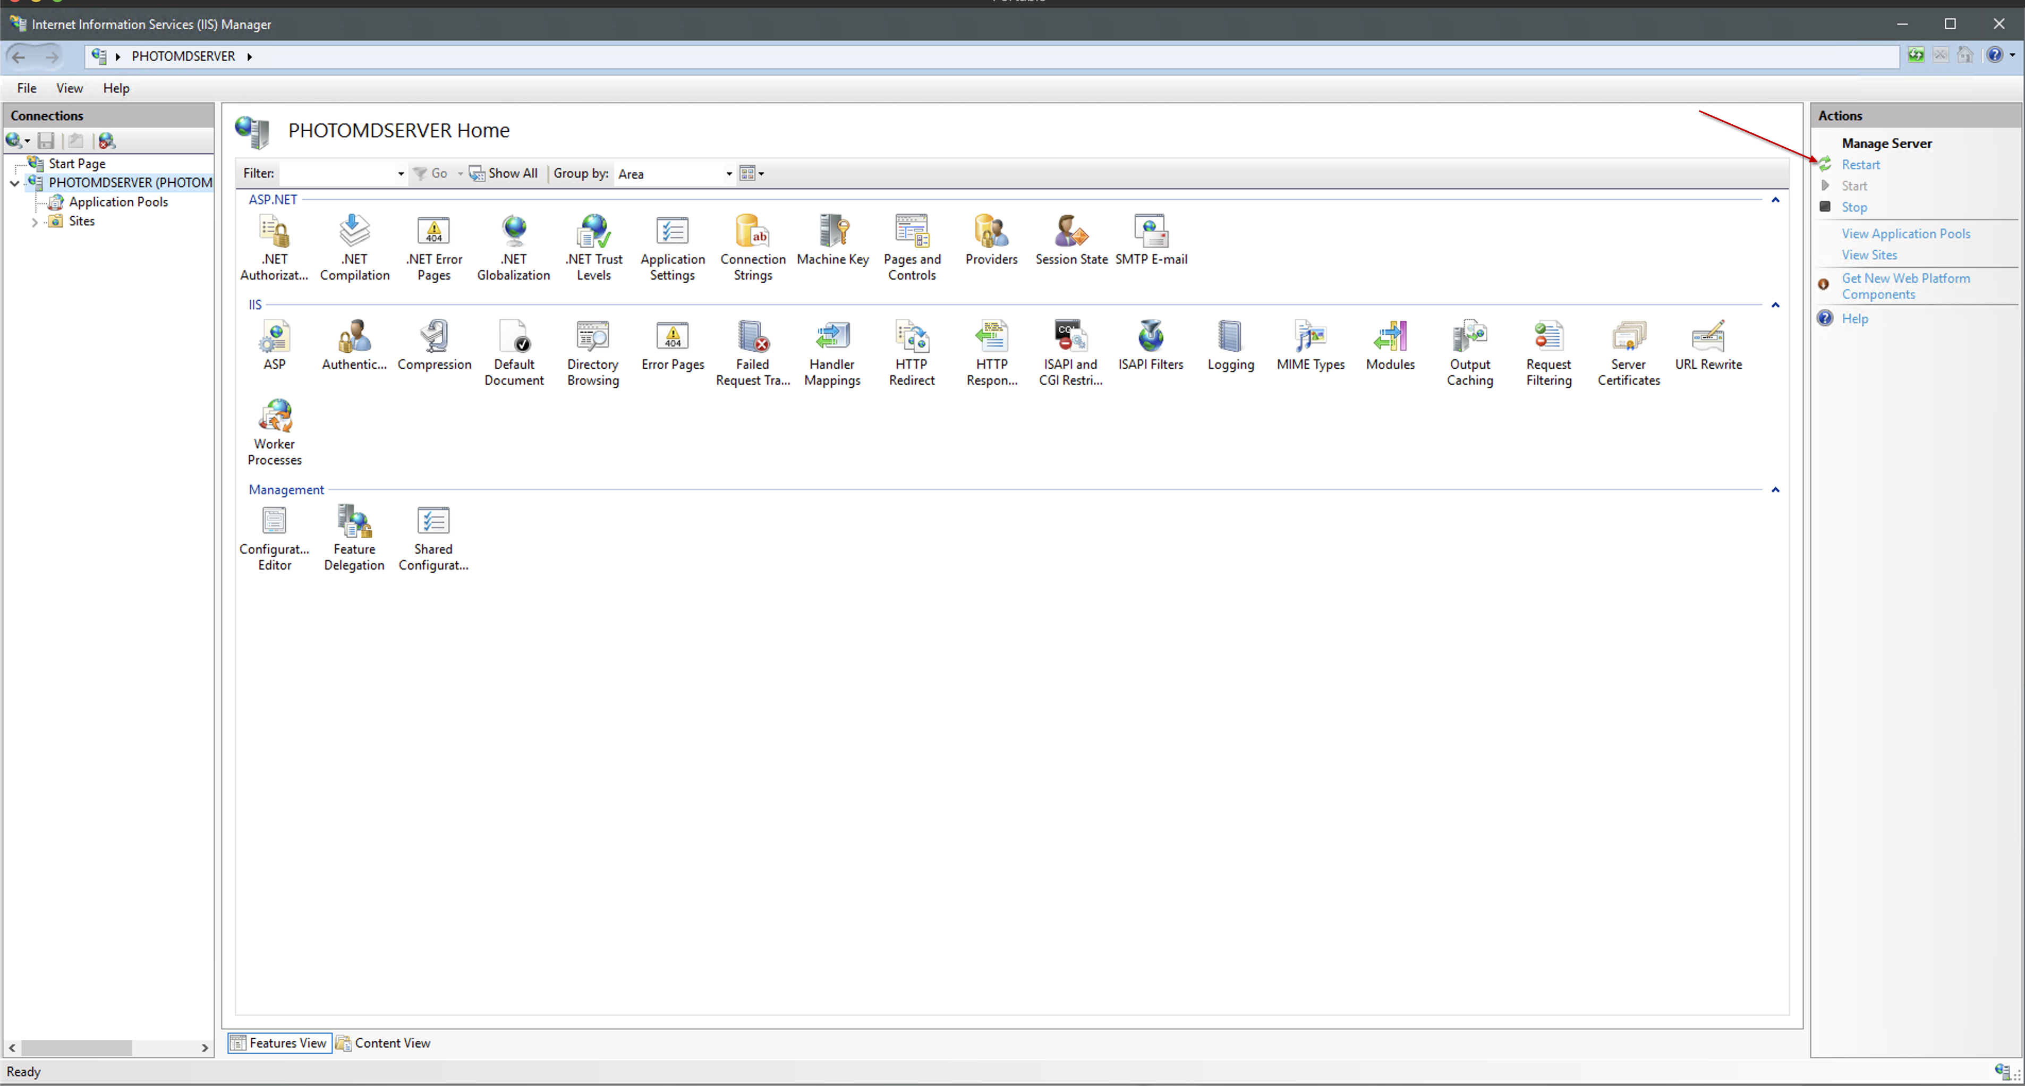Open .NET Trust Levels icon
Screen dimensions: 2025x1086
pos(593,247)
